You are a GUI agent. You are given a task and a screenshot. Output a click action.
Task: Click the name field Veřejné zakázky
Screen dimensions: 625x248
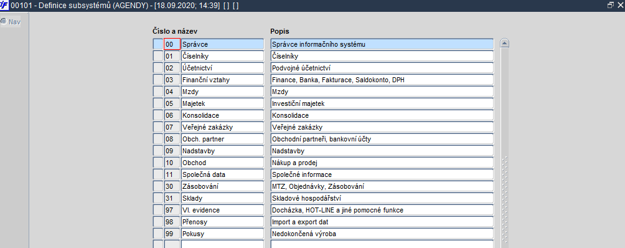222,126
